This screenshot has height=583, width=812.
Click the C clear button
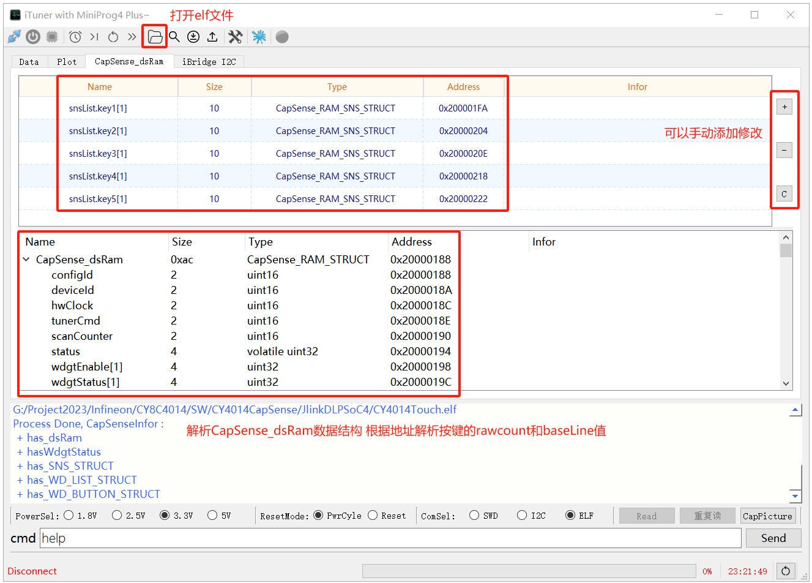click(x=784, y=194)
